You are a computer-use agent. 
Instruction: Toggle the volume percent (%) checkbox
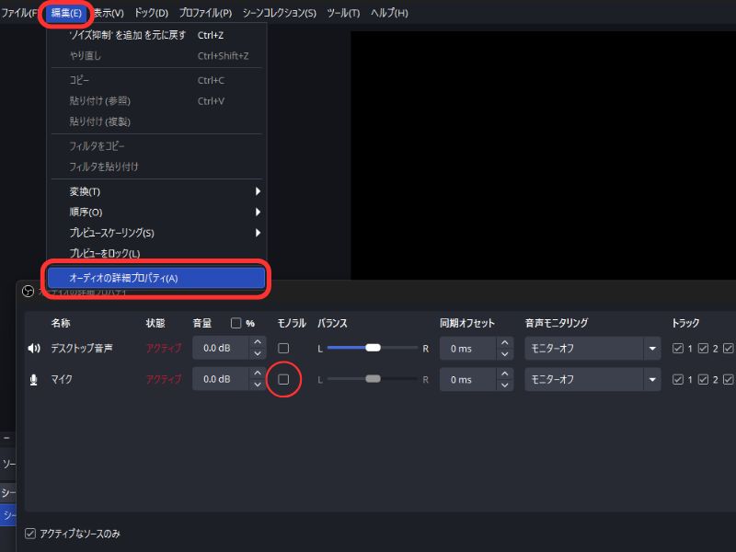pyautogui.click(x=236, y=323)
